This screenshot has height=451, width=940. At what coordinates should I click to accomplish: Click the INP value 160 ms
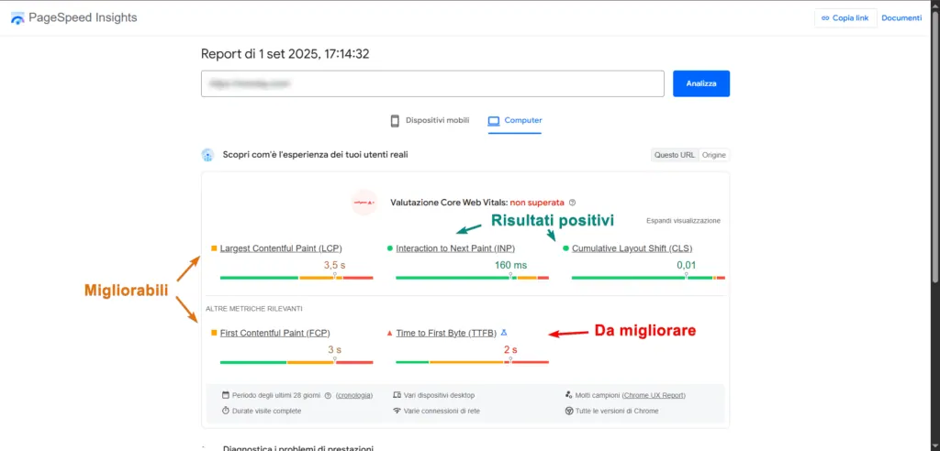pyautogui.click(x=510, y=265)
